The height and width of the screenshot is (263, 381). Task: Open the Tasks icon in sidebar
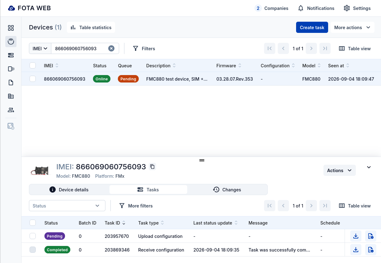[11, 55]
